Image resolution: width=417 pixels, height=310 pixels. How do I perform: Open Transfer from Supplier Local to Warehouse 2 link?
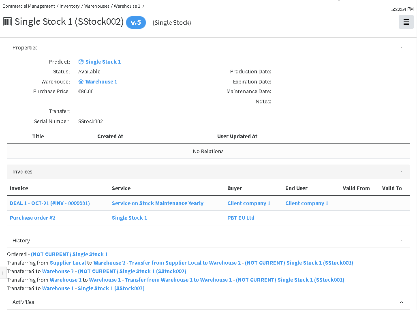pyautogui.click(x=185, y=263)
